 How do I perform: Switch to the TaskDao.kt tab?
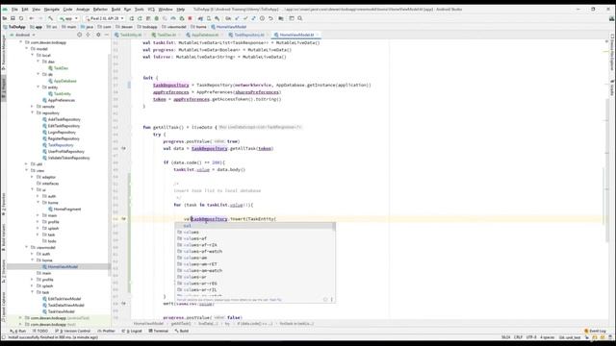tap(167, 35)
